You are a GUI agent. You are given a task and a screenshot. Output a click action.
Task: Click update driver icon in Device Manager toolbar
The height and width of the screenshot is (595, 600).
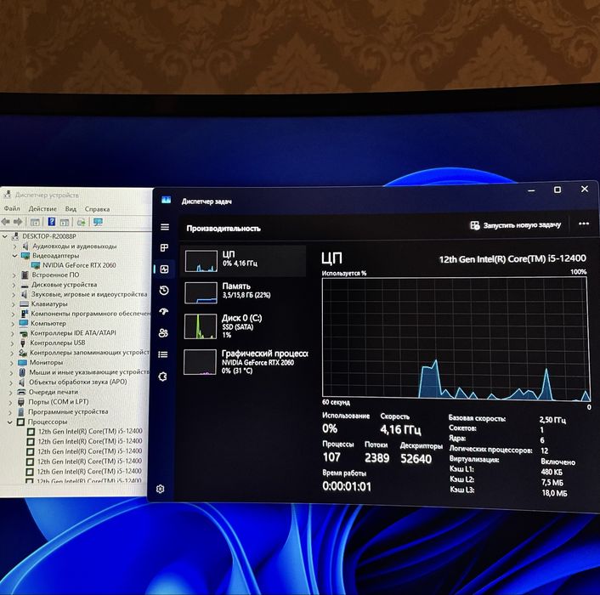point(81,223)
